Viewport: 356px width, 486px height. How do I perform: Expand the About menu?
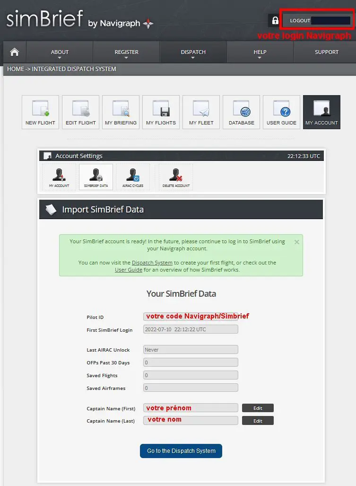60,53
